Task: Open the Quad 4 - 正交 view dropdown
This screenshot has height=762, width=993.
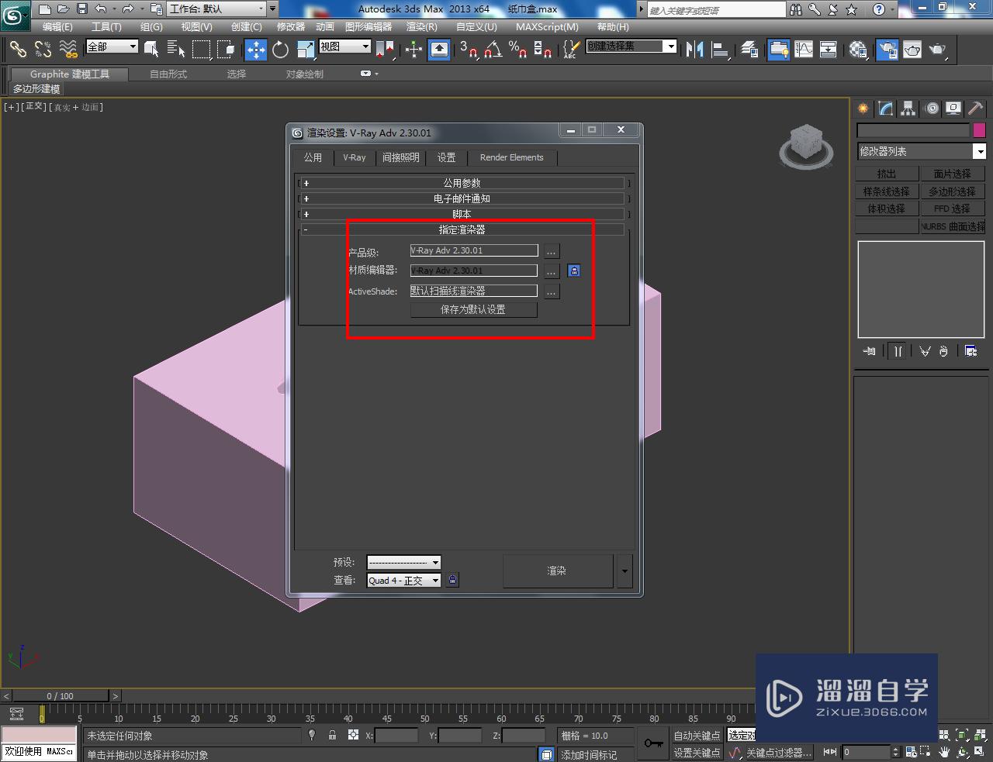Action: tap(403, 581)
